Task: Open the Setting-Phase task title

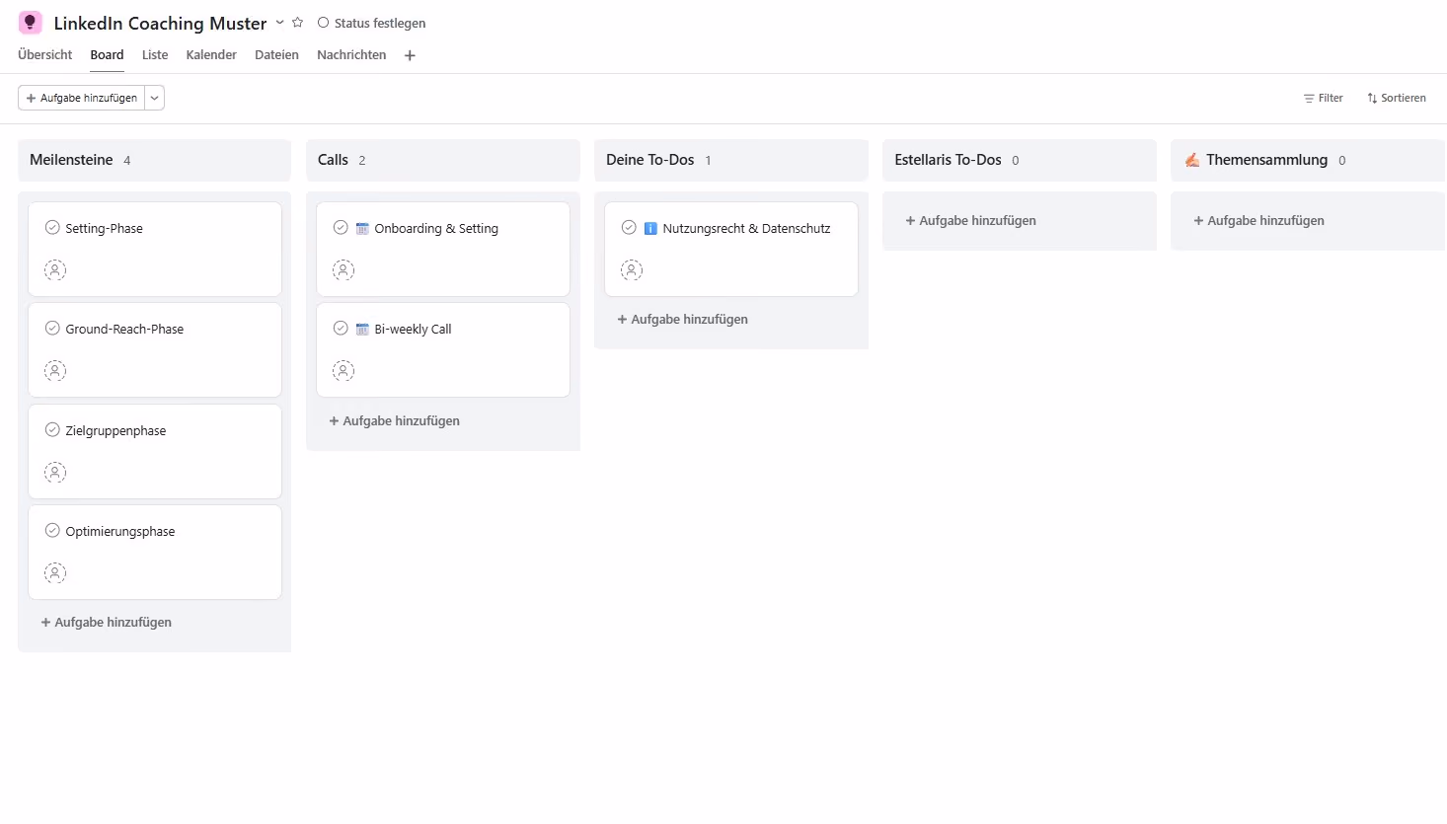Action: (x=104, y=229)
